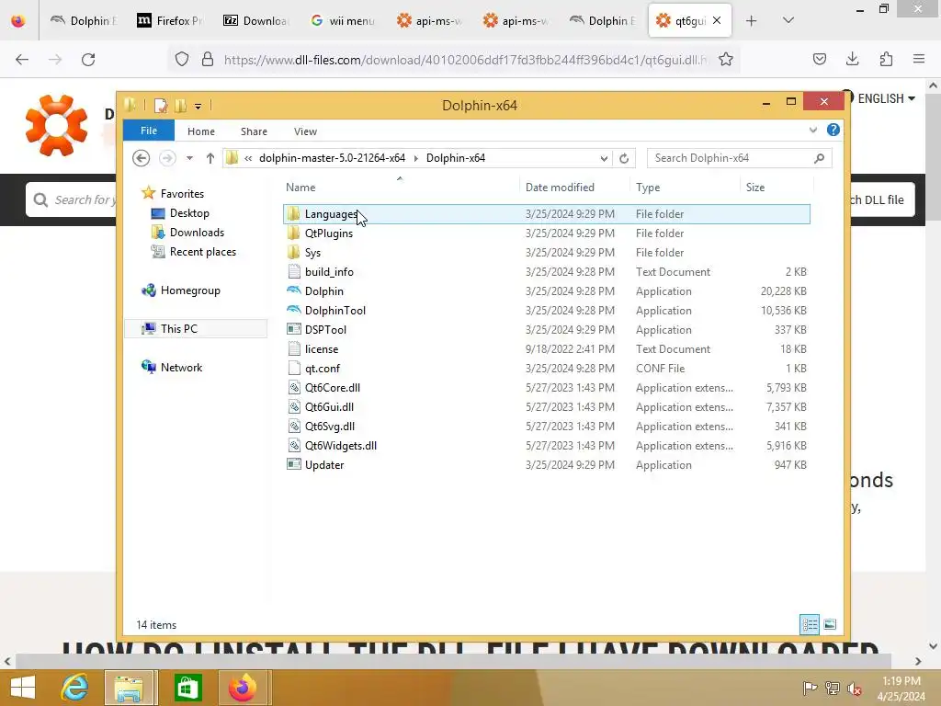Viewport: 941px width, 706px height.
Task: Open the QtPlugins folder
Action: pyautogui.click(x=546, y=233)
